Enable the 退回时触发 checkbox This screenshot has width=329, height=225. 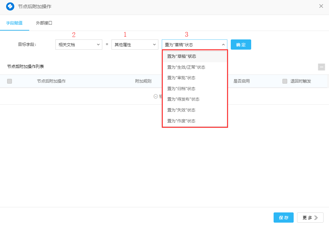tap(285, 81)
